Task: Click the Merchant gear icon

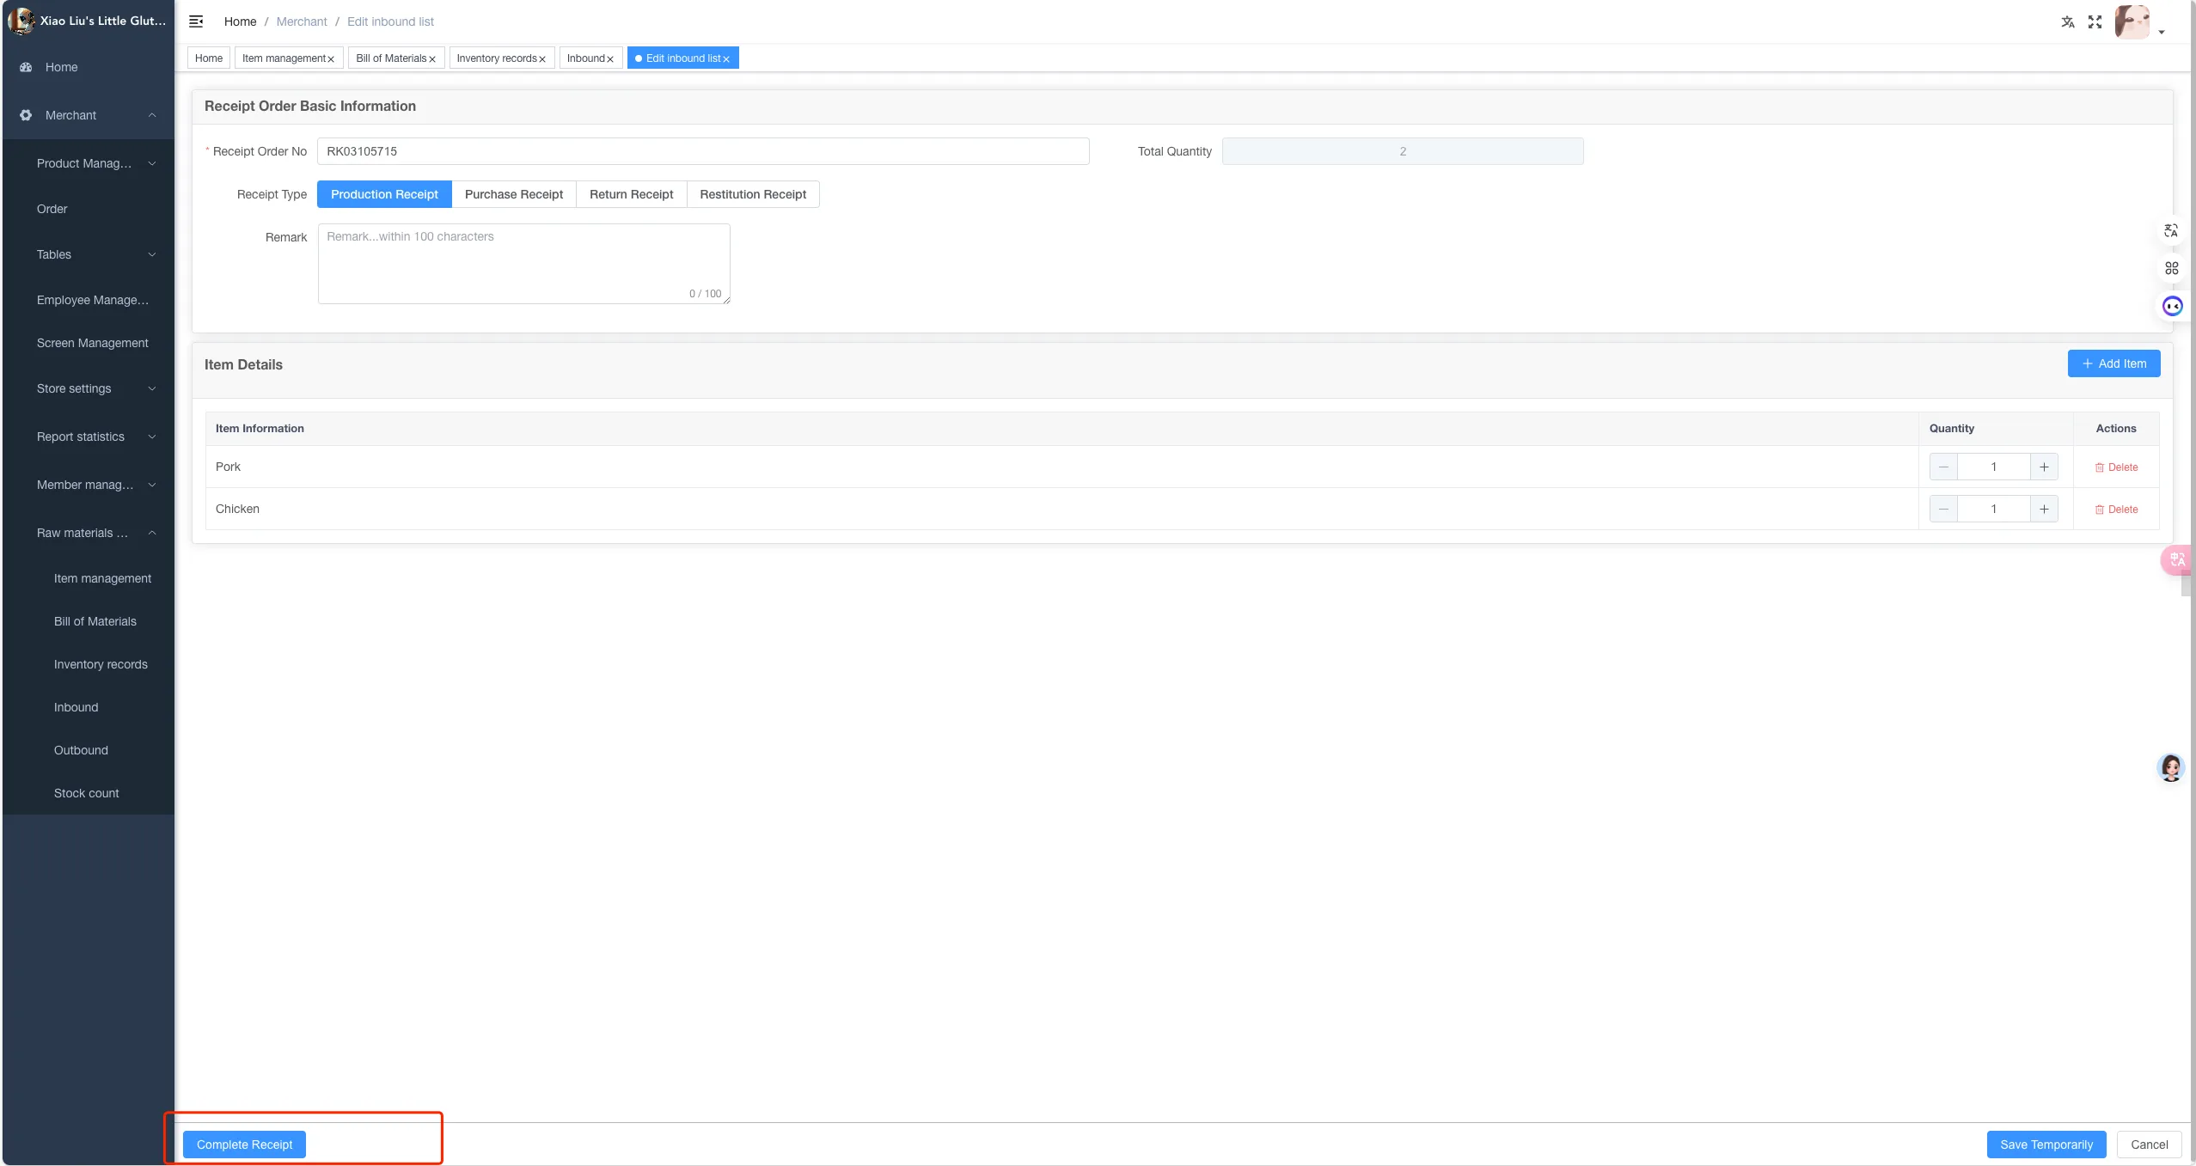Action: pos(26,115)
